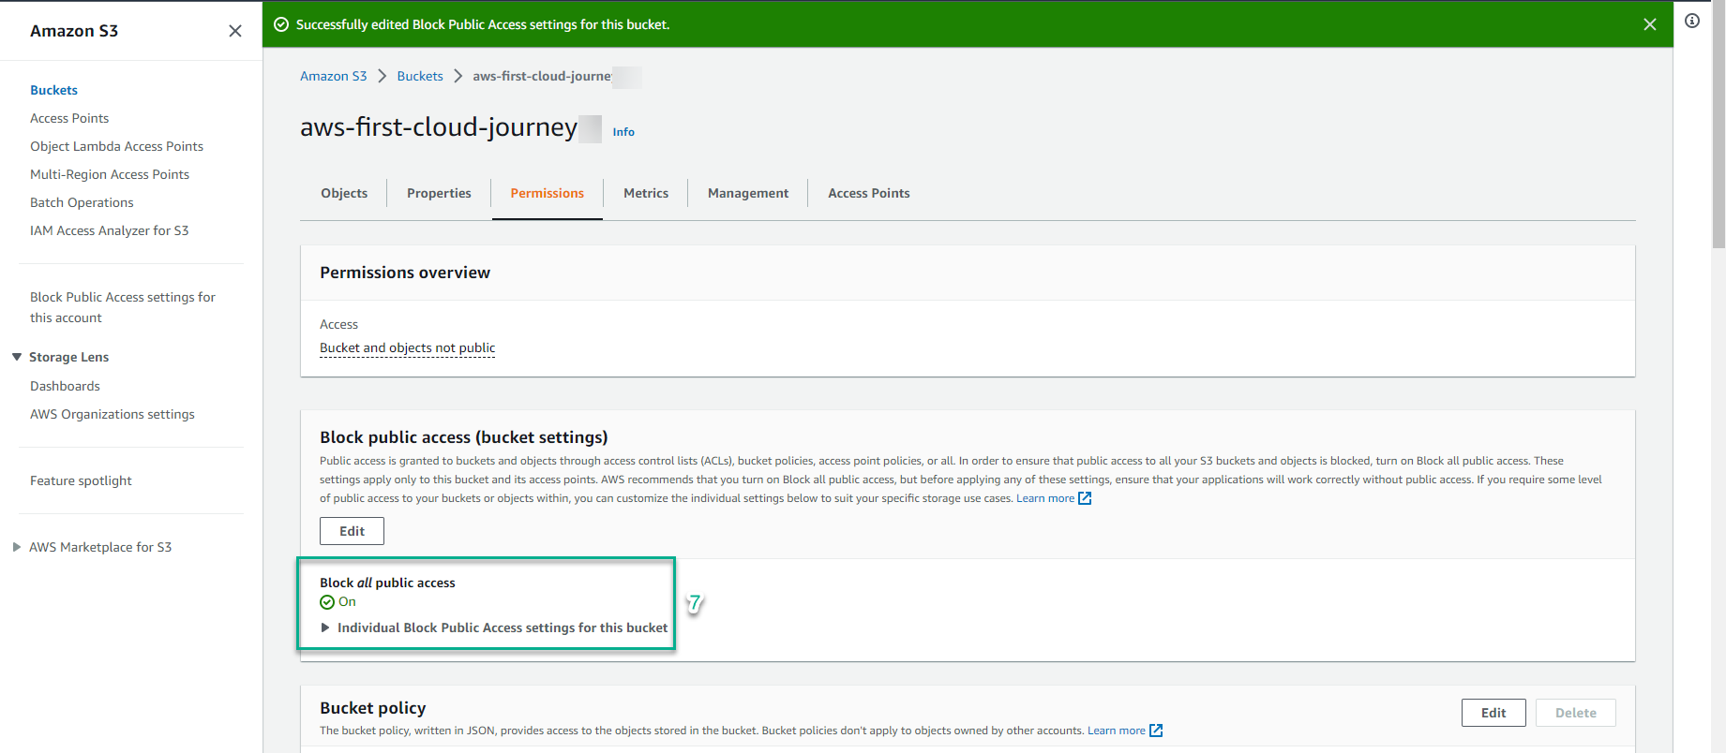
Task: Open the info panel icon at top right
Action: pos(1692,21)
